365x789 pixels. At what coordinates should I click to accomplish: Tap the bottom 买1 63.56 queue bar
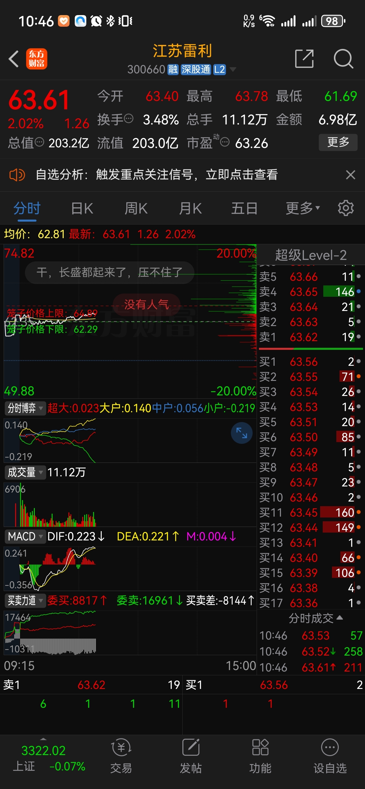[274, 685]
